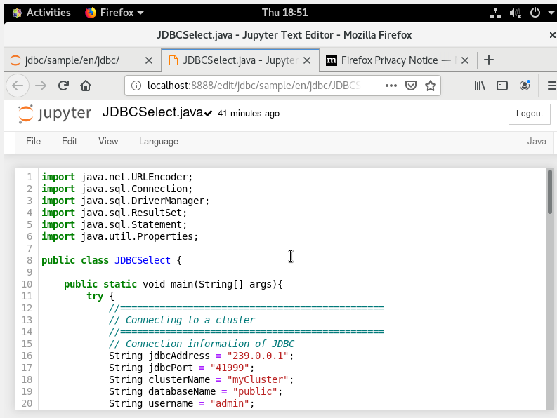The height and width of the screenshot is (418, 557).
Task: Click the browser Back arrow button
Action: pyautogui.click(x=18, y=86)
